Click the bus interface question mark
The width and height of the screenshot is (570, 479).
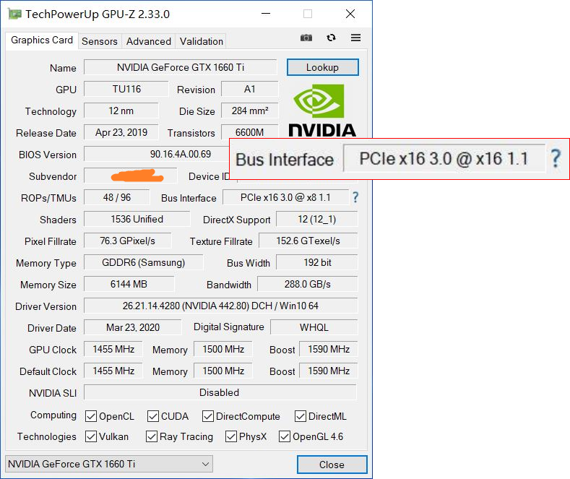[x=355, y=197]
